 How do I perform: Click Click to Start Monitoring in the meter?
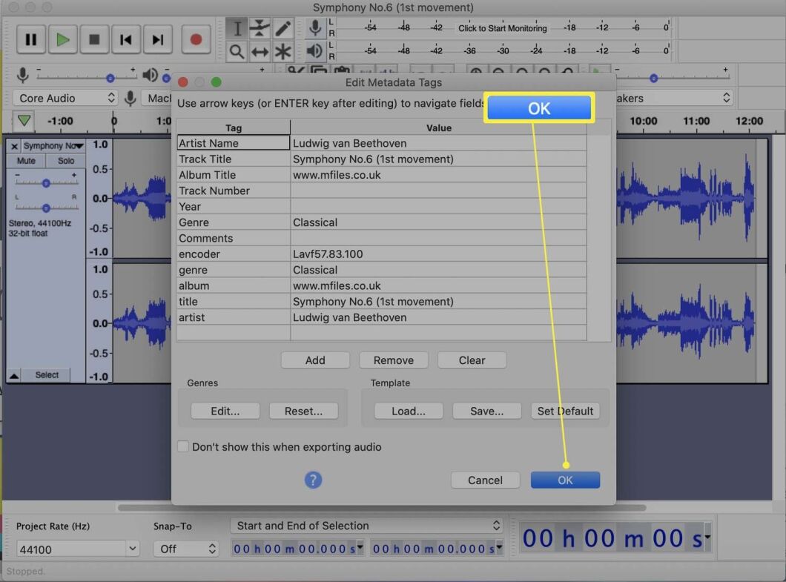point(502,28)
